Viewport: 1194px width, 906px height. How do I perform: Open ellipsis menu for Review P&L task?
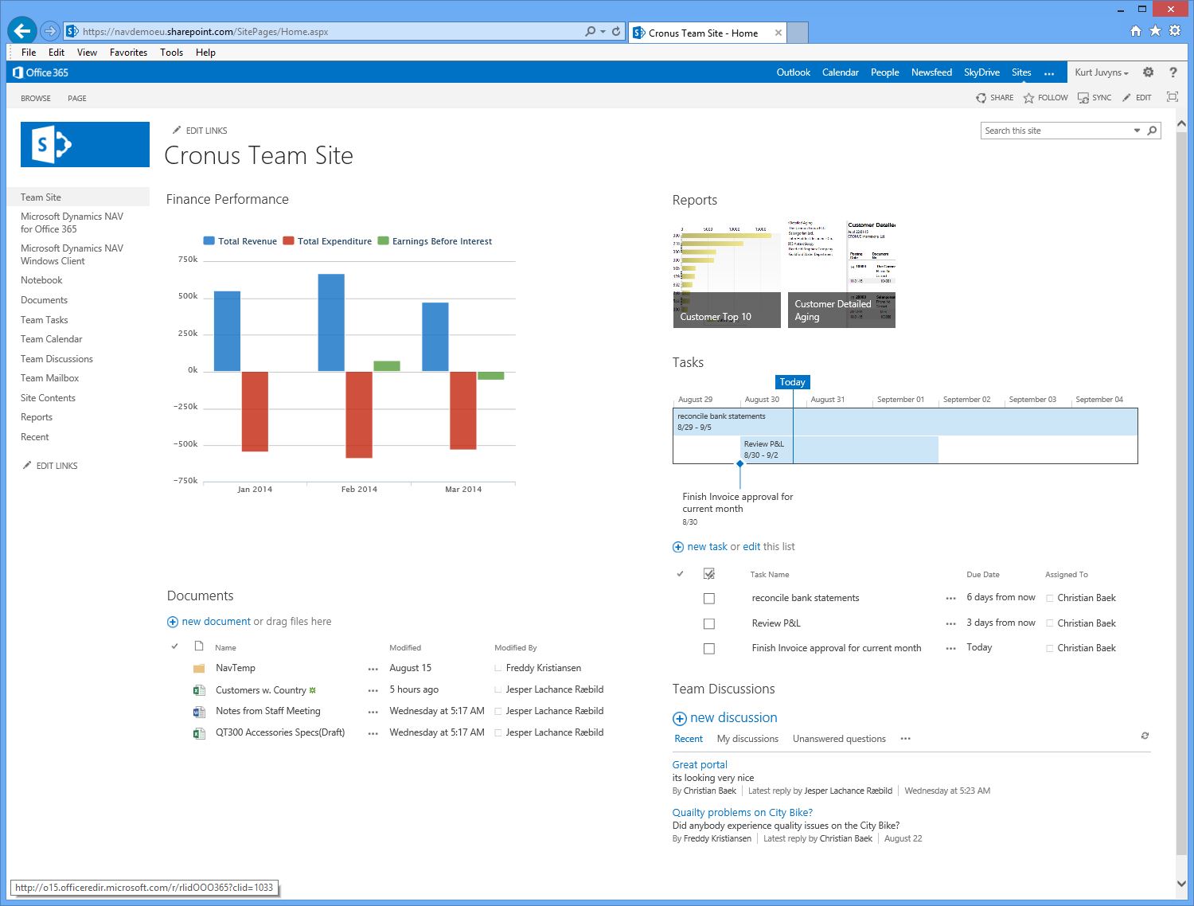[950, 624]
